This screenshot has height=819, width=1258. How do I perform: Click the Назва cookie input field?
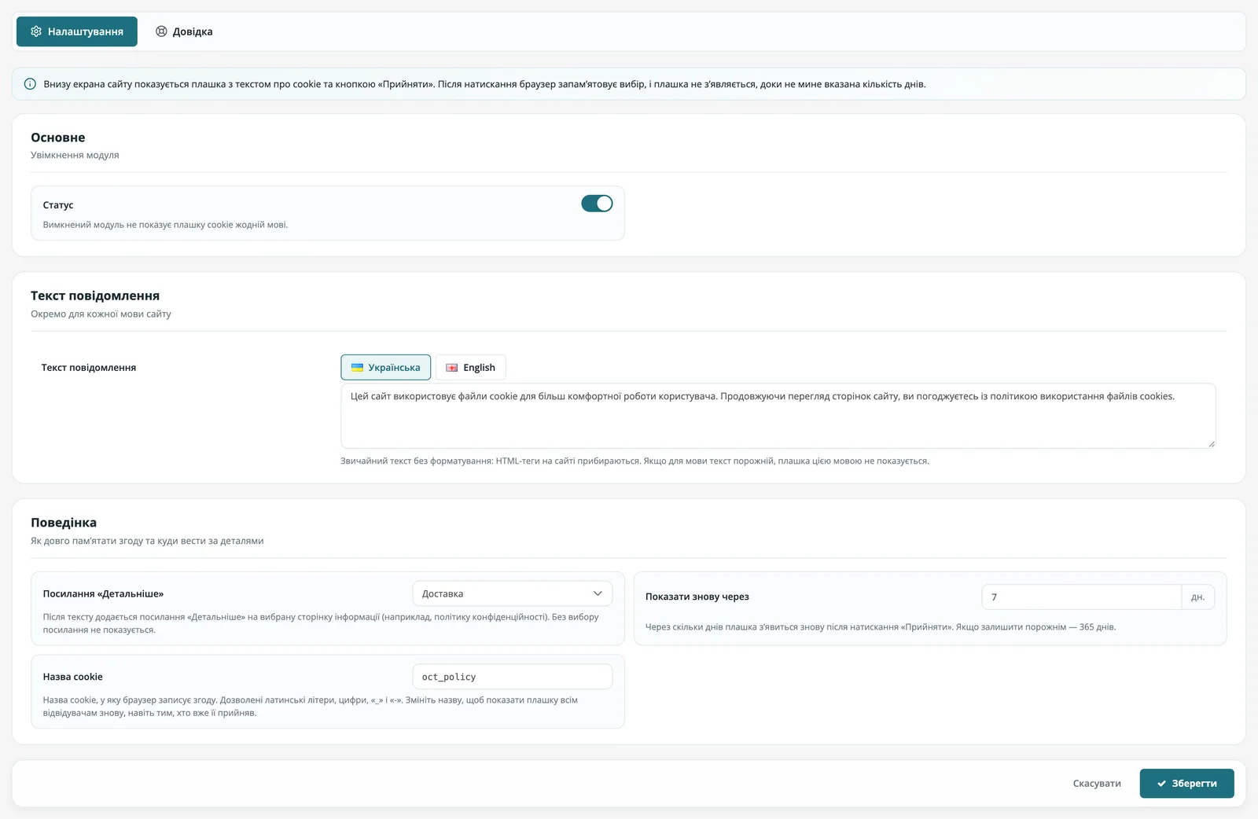[512, 677]
